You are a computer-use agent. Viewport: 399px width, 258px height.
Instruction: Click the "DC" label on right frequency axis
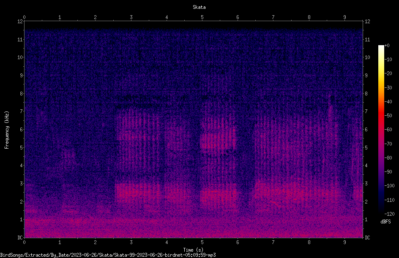367,238
